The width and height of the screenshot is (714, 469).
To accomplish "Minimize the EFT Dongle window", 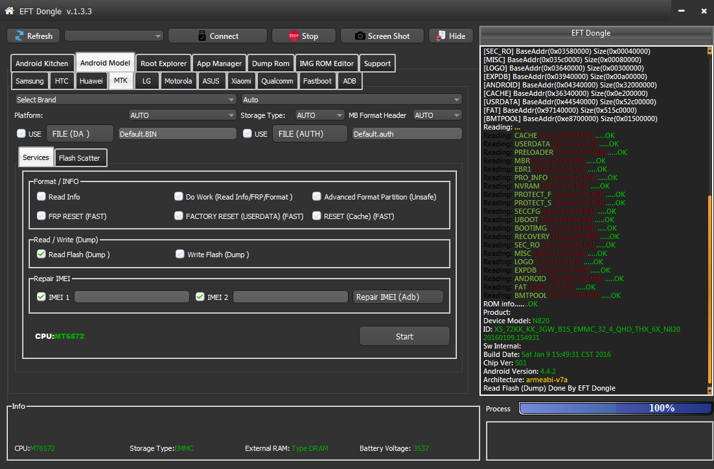I will point(681,11).
